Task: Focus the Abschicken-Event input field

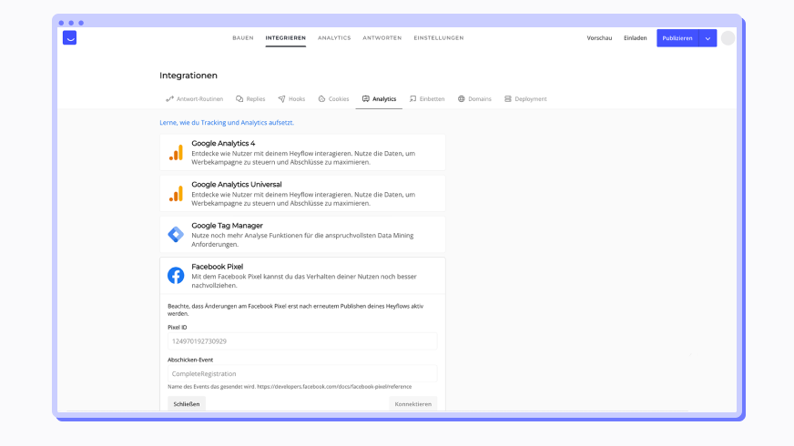Action: tap(302, 373)
